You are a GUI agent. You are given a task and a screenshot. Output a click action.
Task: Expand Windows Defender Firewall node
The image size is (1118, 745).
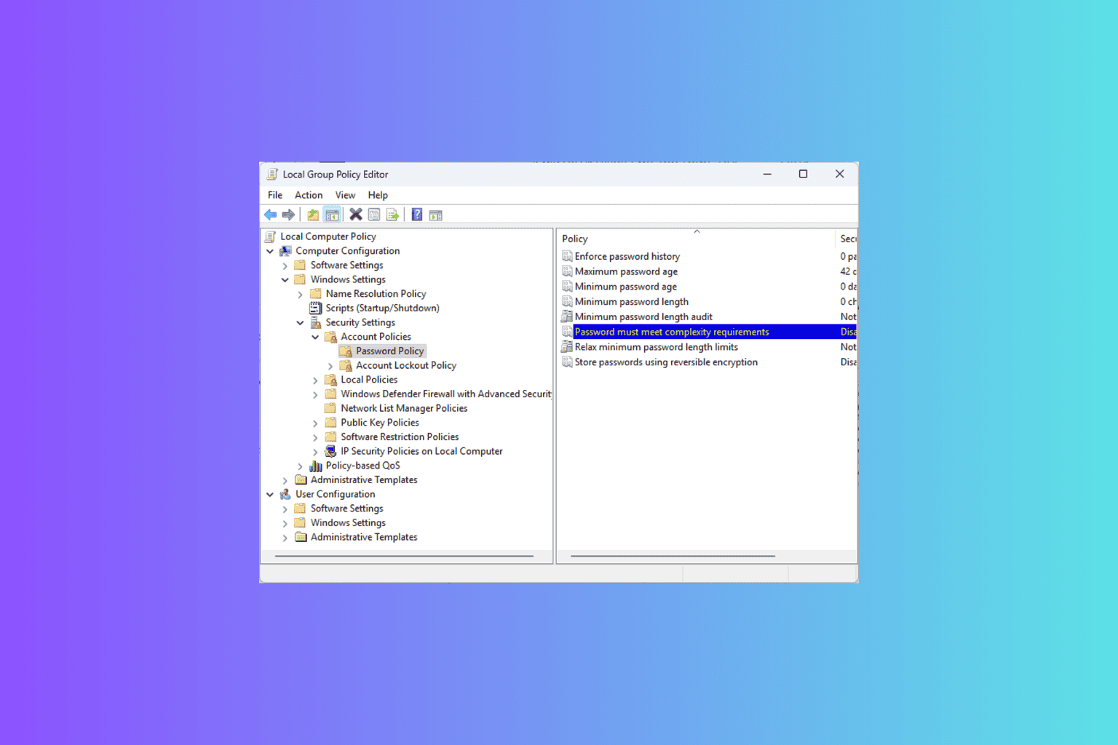coord(315,394)
